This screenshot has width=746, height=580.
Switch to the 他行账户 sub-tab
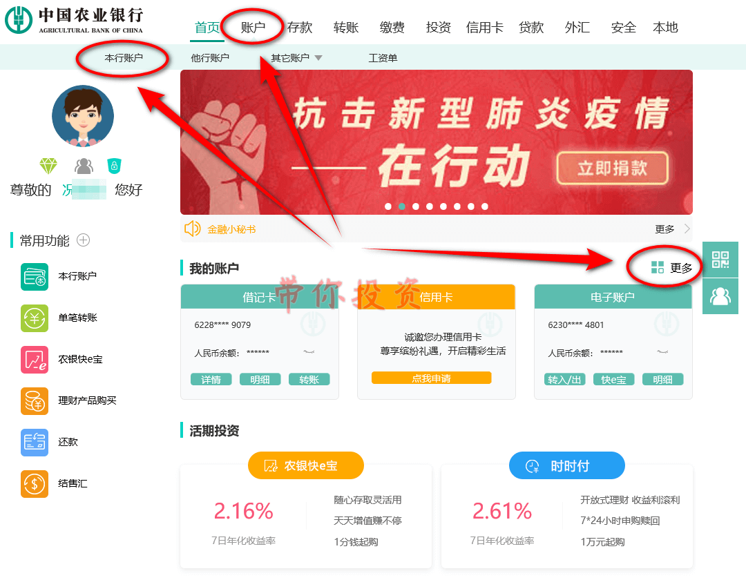(210, 58)
